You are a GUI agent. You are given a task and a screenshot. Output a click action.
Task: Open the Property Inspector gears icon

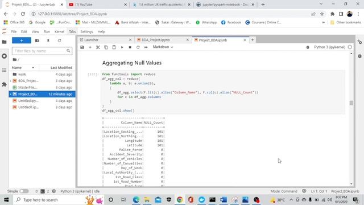tap(359, 42)
